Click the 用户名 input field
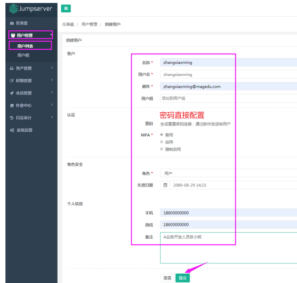The width and height of the screenshot is (297, 283). coord(229,74)
